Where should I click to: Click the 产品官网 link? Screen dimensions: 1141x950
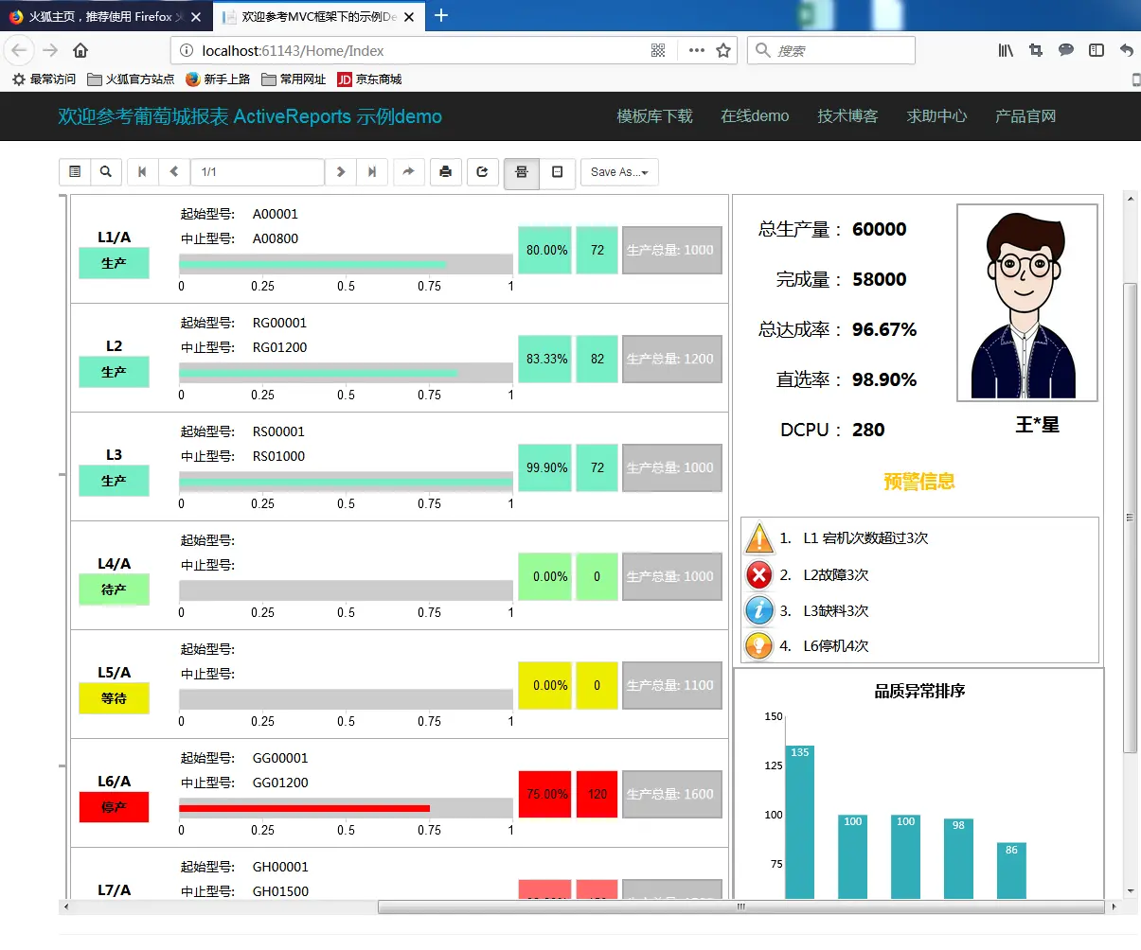pos(1025,116)
